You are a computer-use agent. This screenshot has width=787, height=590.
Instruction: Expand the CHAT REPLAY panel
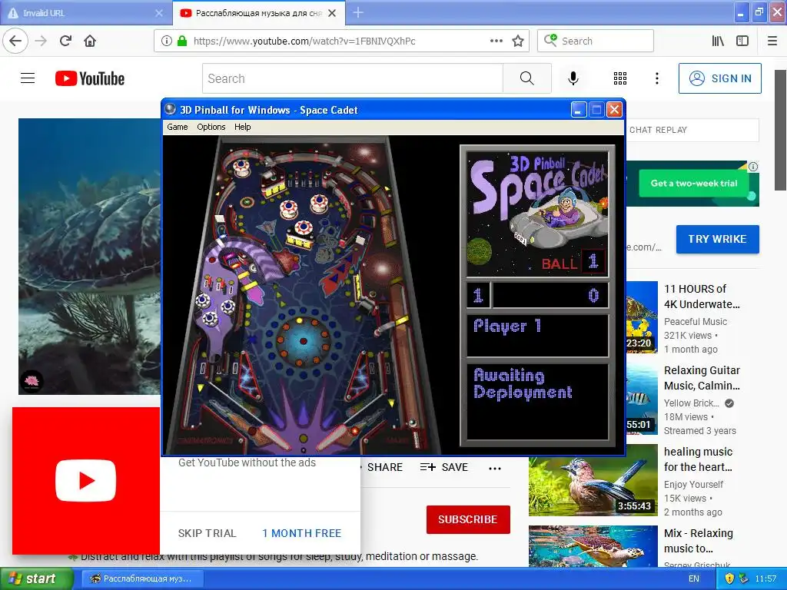(692, 130)
